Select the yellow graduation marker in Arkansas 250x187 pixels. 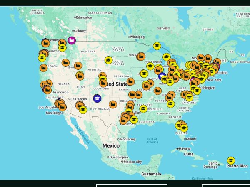click(143, 109)
